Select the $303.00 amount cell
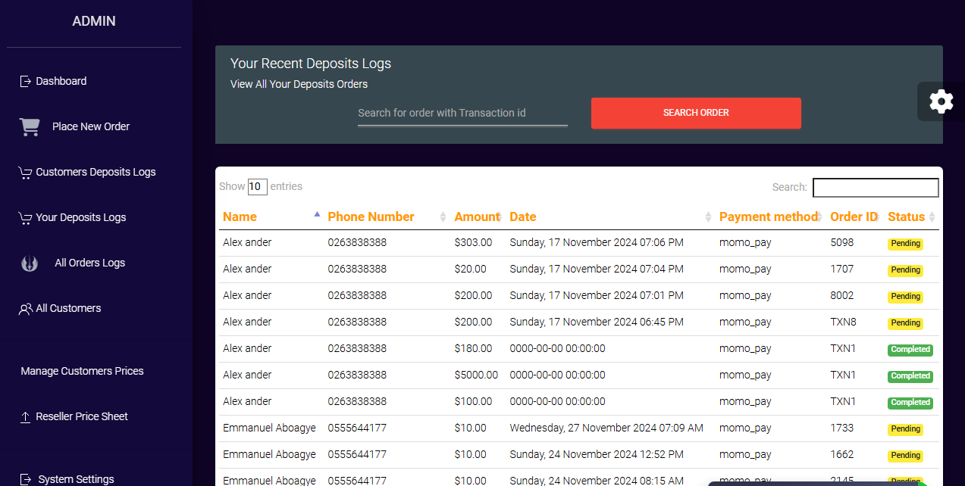The height and width of the screenshot is (486, 965). pyautogui.click(x=473, y=242)
